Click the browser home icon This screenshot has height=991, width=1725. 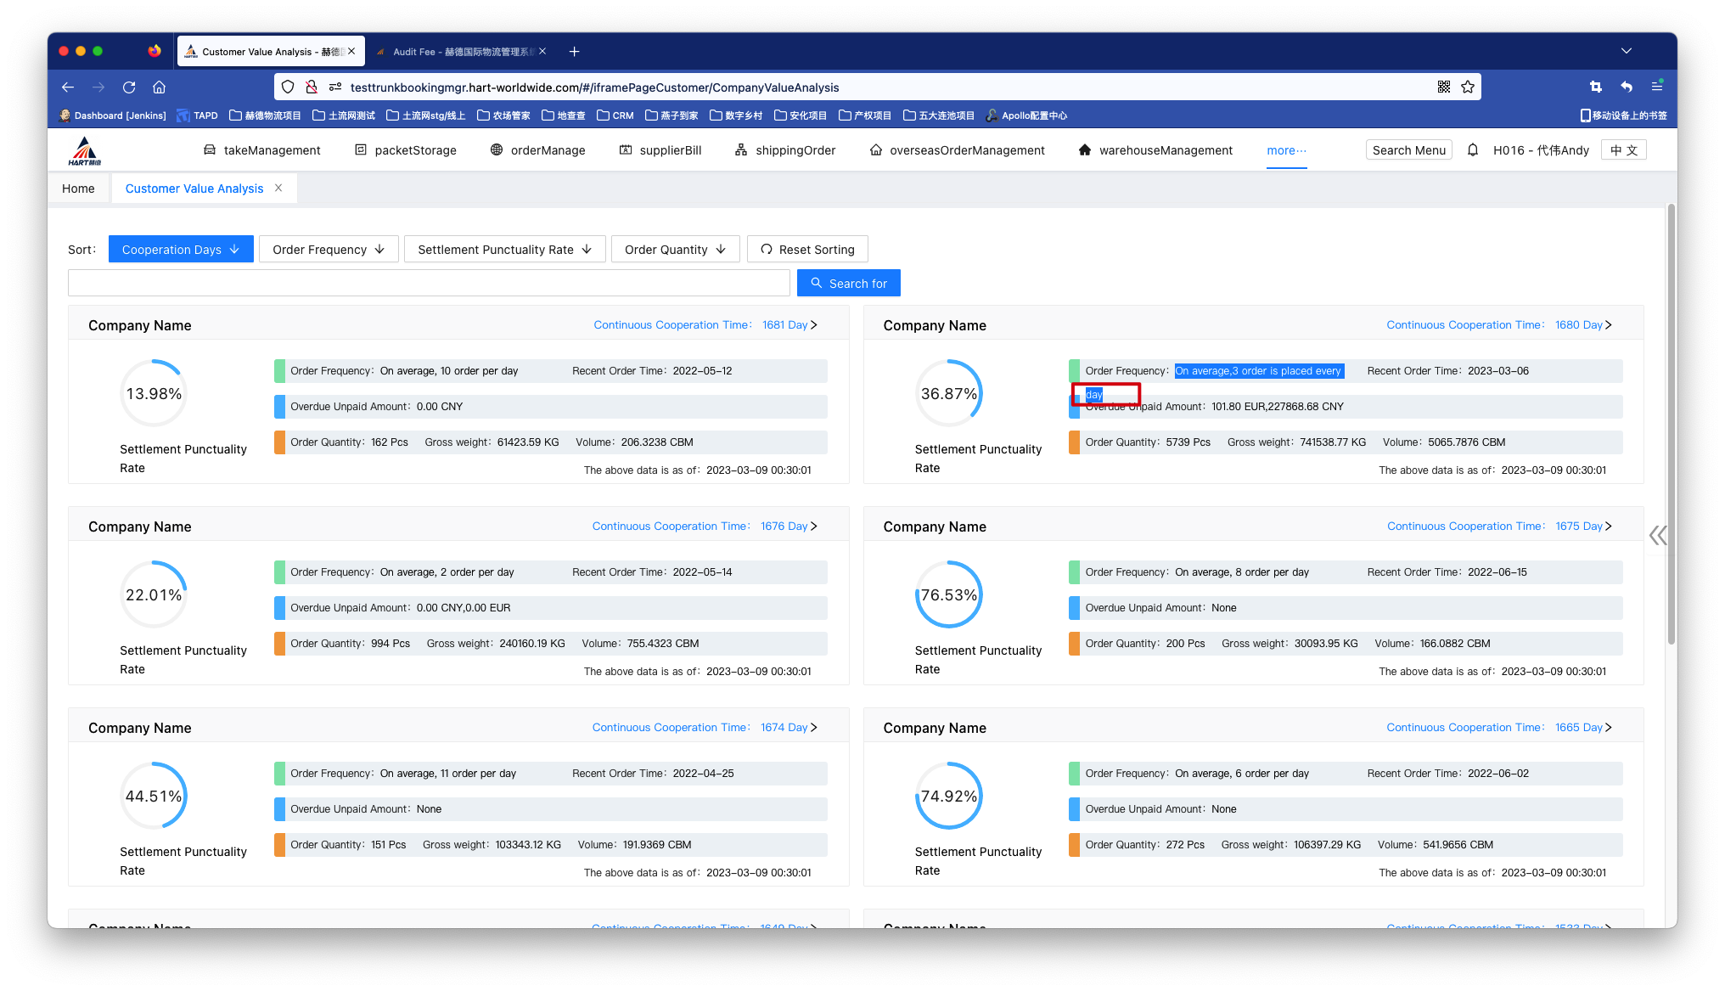159,87
